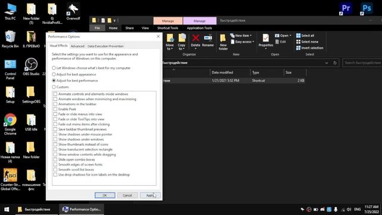
Task: Open the Adobe Premiere Pro shortcut
Action: 346,8
